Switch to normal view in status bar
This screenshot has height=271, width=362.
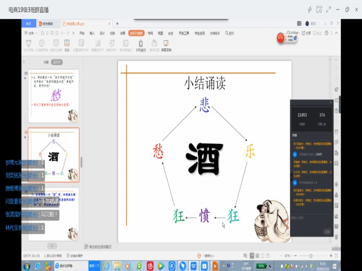pyautogui.click(x=252, y=256)
